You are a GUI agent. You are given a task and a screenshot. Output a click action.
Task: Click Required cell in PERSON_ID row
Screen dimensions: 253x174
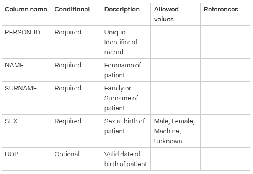[x=76, y=42]
